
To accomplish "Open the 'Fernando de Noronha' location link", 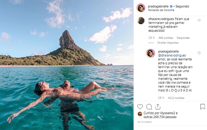I will coord(161,10).
